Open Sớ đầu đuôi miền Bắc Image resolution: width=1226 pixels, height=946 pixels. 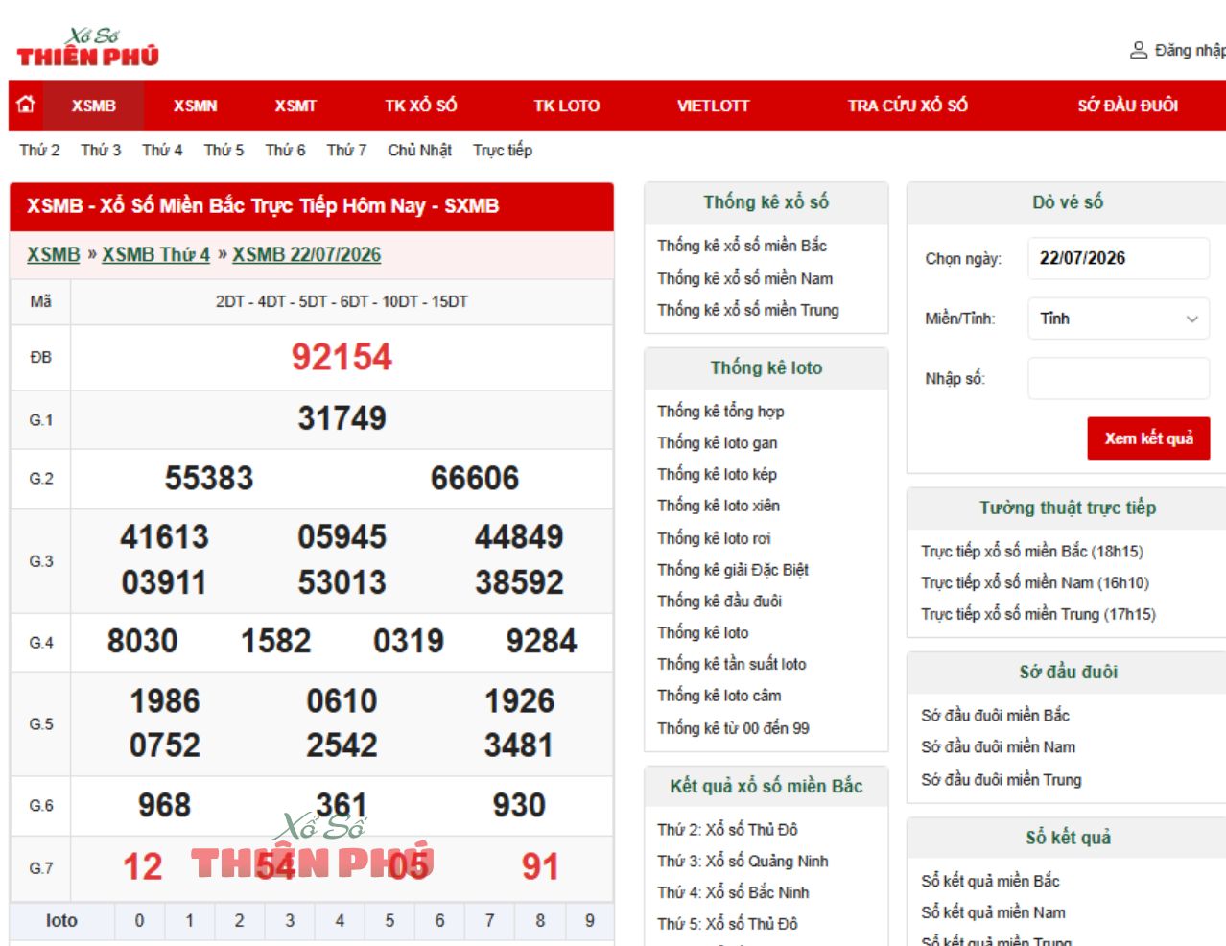995,716
